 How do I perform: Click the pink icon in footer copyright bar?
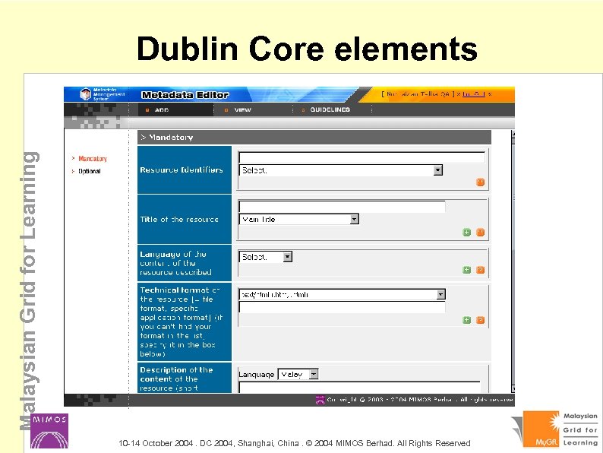(320, 400)
